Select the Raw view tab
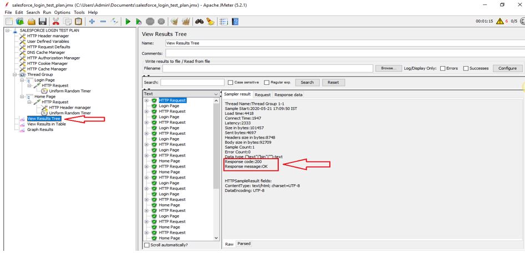Image resolution: width=525 pixels, height=253 pixels. (x=229, y=244)
